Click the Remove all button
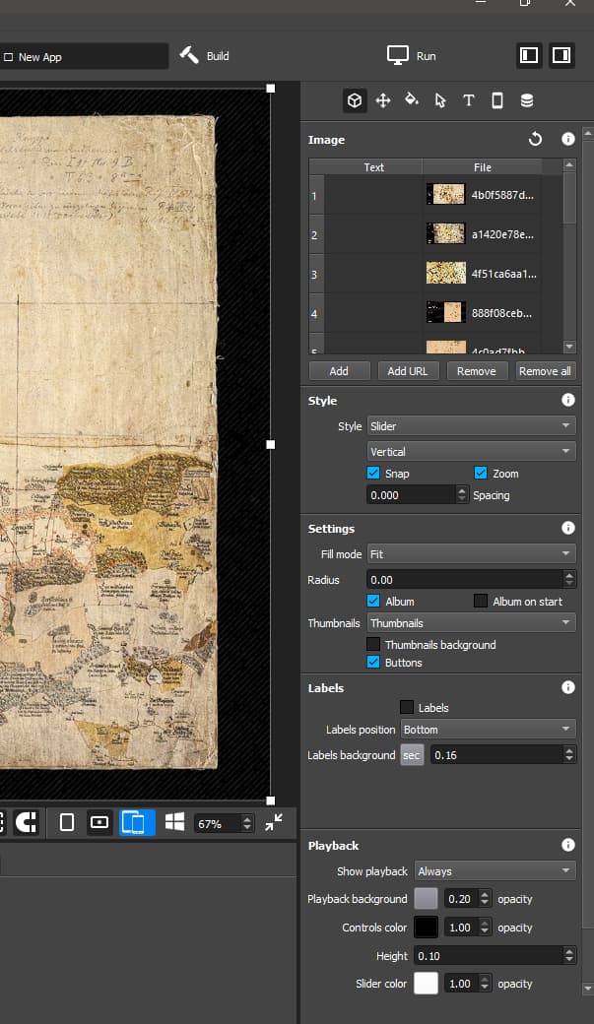Screen dimensions: 594x1024 tap(545, 371)
